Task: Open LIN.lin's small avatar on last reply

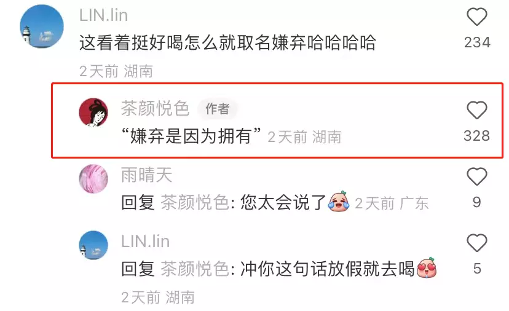Action: tap(93, 245)
